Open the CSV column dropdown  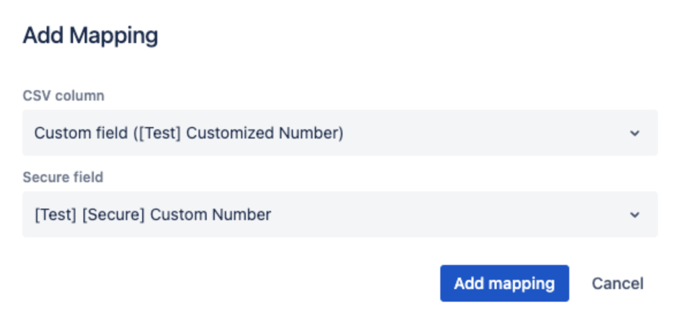point(340,133)
